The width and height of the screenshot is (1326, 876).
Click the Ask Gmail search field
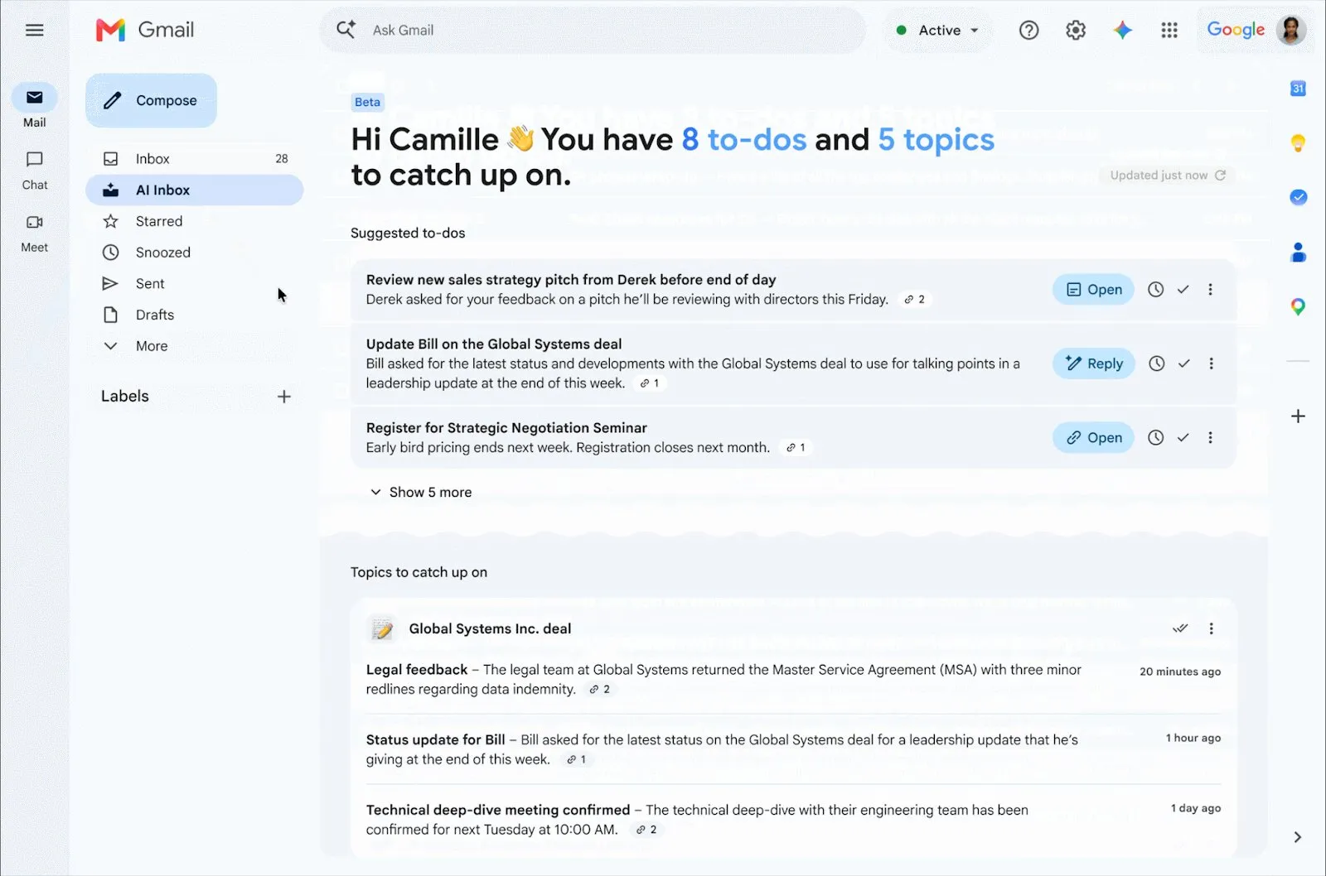point(593,31)
